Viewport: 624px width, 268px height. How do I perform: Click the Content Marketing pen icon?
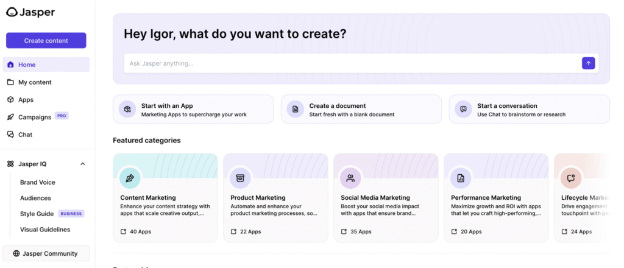tap(130, 178)
